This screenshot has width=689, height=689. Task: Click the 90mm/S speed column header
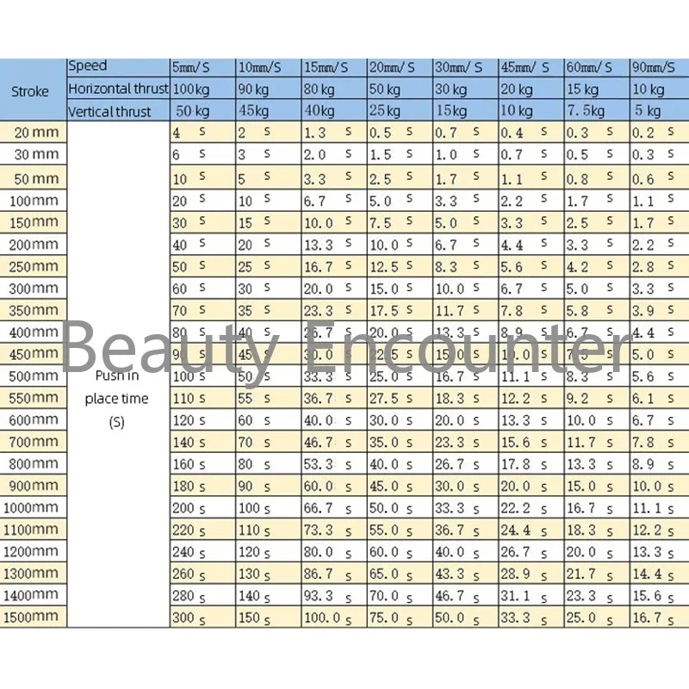click(x=660, y=67)
